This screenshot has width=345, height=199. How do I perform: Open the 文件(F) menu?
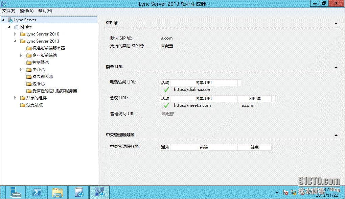(x=9, y=11)
